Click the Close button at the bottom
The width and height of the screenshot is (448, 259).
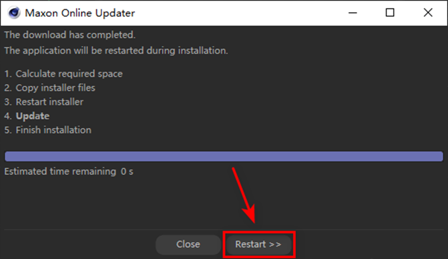click(x=188, y=245)
